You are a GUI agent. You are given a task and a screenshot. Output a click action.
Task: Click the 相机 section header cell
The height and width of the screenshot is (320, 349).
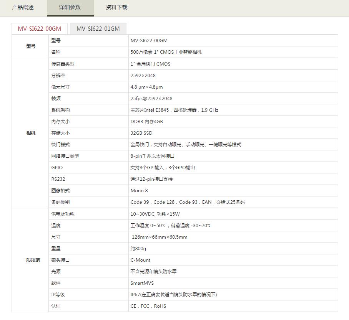[x=31, y=133]
